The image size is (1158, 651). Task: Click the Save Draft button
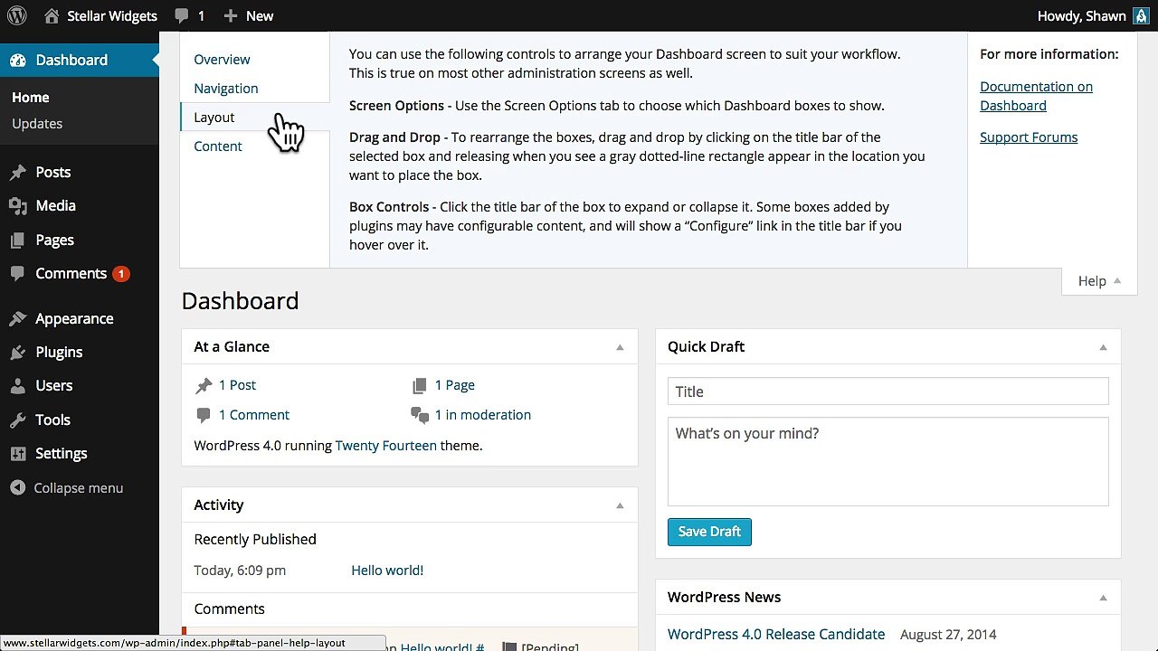click(x=709, y=532)
